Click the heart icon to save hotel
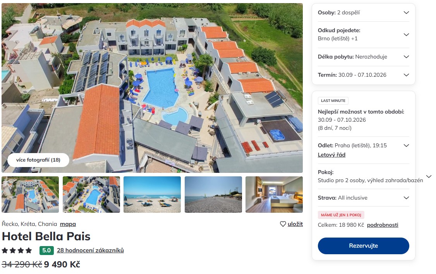This screenshot has height=274, width=436. coord(283,224)
